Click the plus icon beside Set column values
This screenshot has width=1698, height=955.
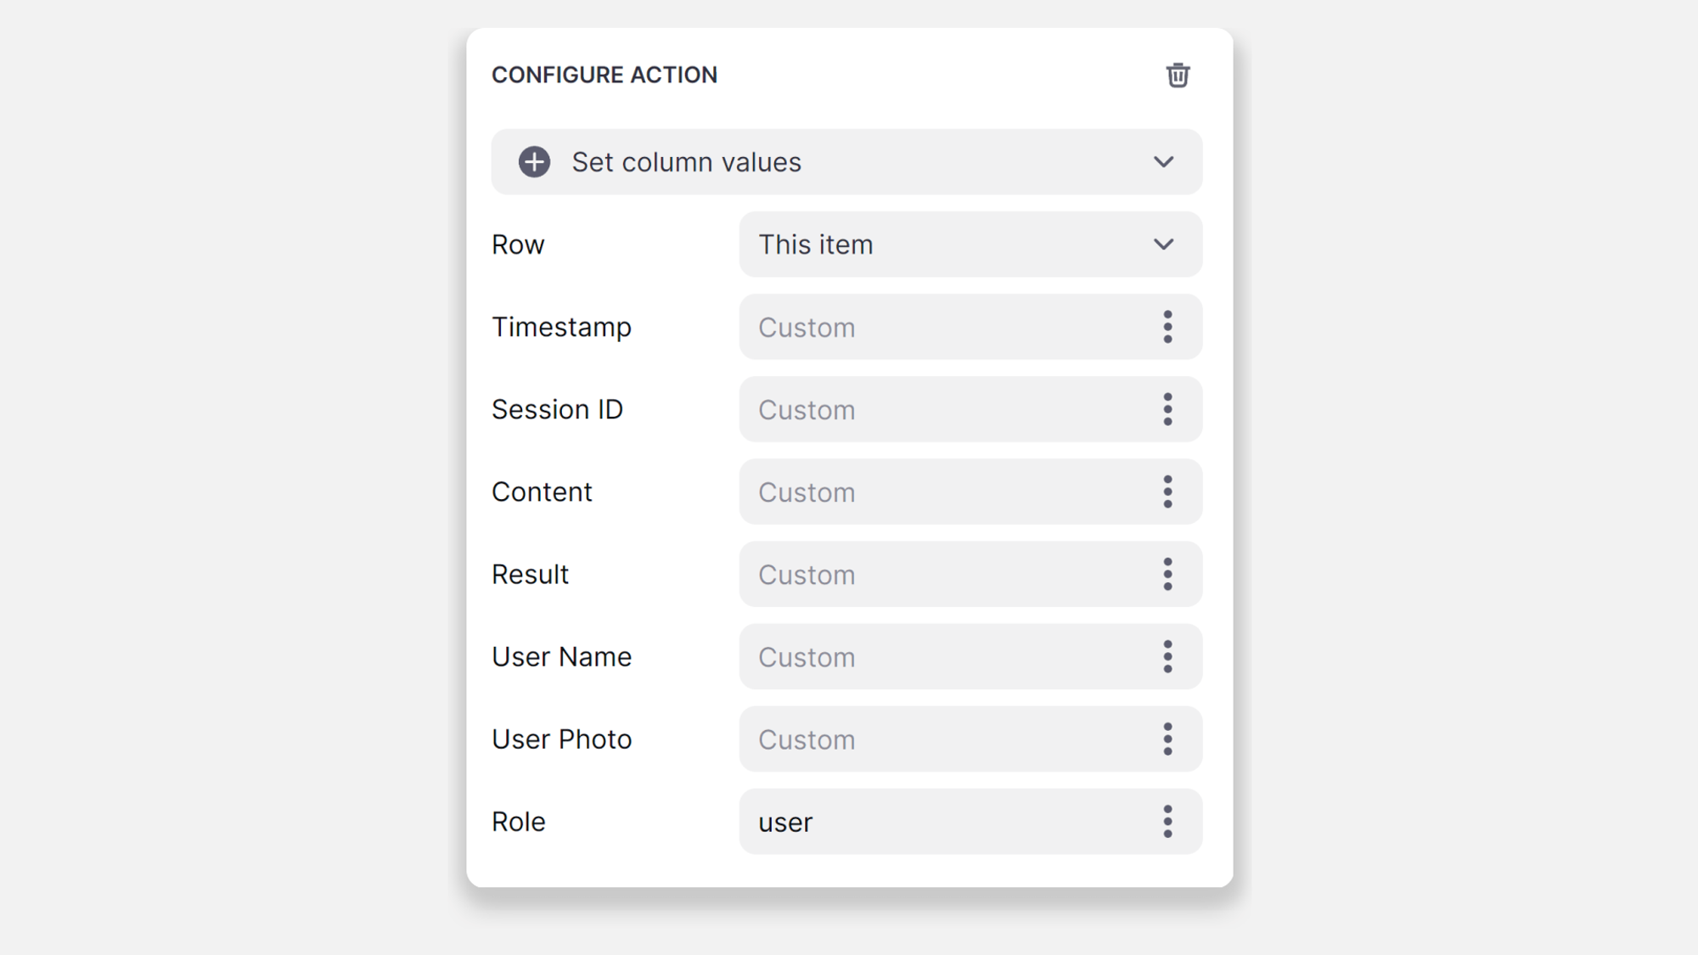(534, 162)
